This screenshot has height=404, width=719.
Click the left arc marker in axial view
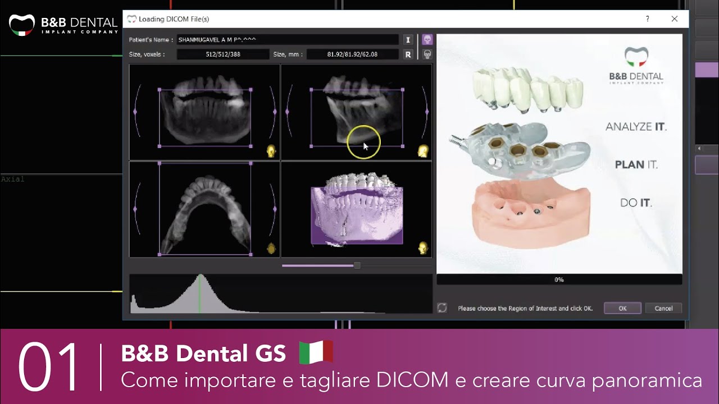coord(135,209)
